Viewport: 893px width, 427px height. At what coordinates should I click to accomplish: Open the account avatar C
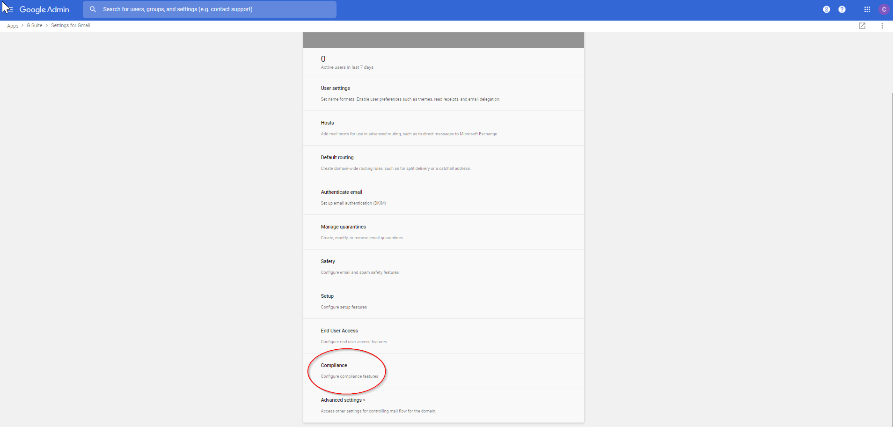point(884,9)
